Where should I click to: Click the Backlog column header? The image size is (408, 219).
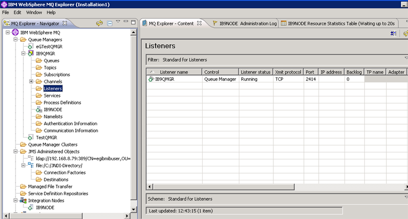click(354, 72)
